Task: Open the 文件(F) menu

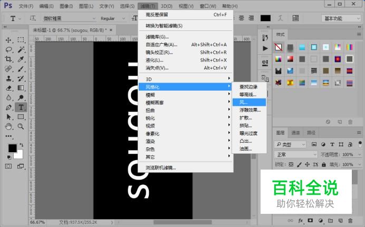Action: point(26,6)
